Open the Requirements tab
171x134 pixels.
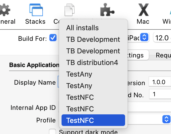pos(163,55)
